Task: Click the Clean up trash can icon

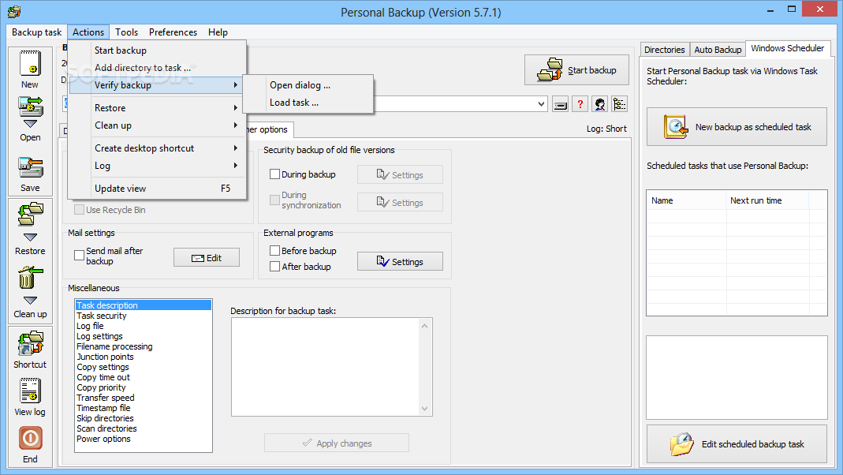Action: (30, 278)
